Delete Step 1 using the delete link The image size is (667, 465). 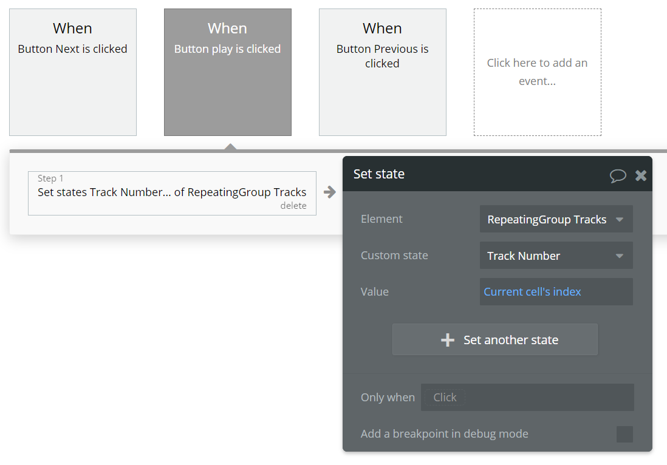[293, 206]
